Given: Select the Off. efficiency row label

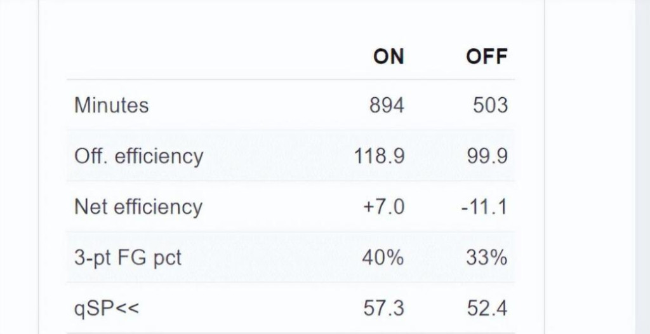Looking at the screenshot, I should point(139,156).
